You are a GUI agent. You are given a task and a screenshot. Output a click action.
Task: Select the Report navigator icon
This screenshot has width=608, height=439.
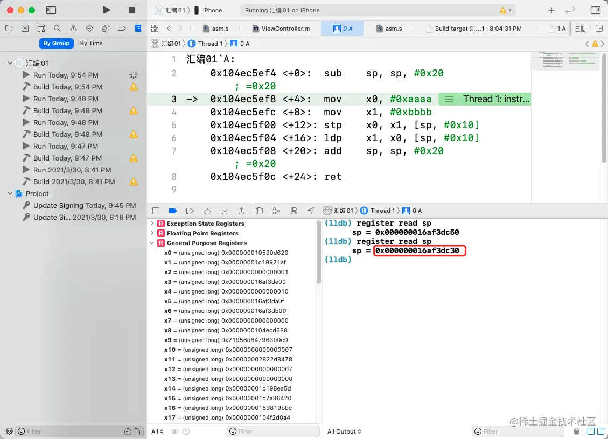pyautogui.click(x=138, y=29)
